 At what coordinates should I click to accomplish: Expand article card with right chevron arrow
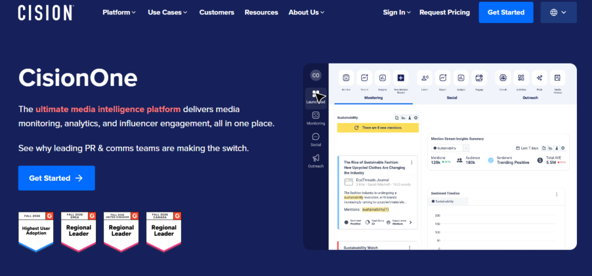(411, 222)
